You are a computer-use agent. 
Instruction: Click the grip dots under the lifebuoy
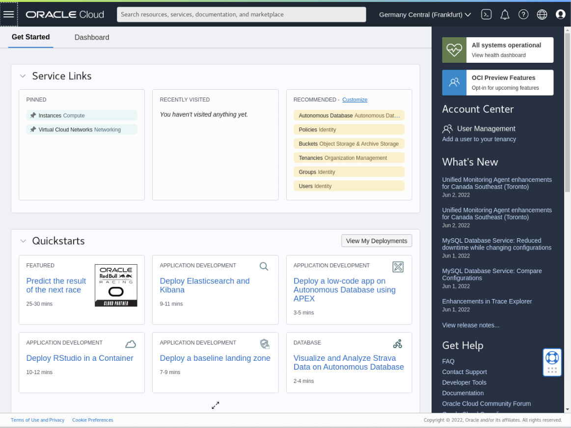[x=552, y=370]
